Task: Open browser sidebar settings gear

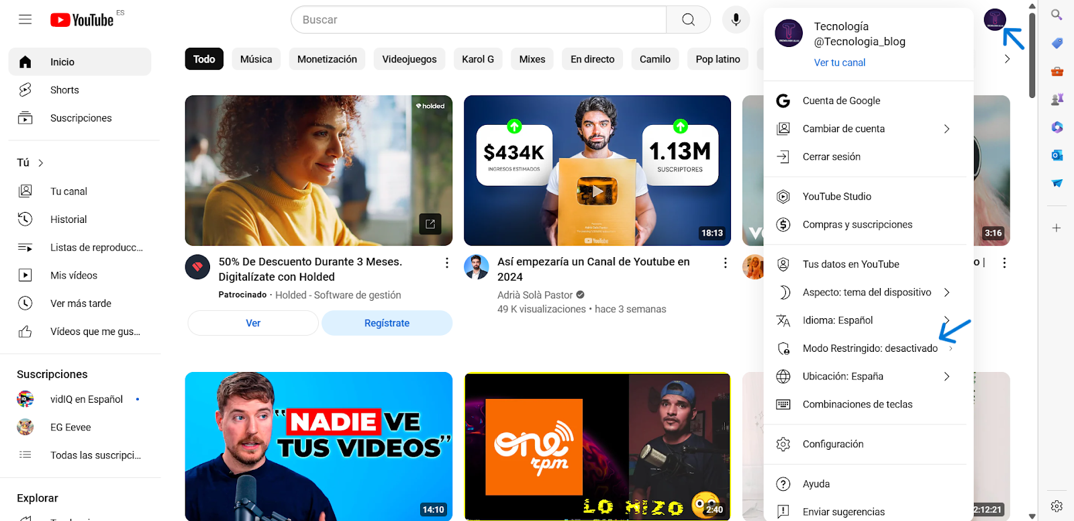Action: [x=1057, y=506]
